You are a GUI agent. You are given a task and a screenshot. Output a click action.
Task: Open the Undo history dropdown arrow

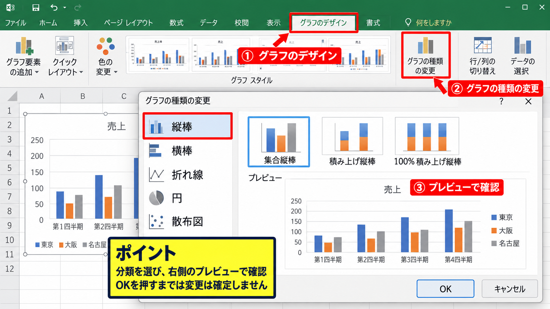tap(65, 8)
